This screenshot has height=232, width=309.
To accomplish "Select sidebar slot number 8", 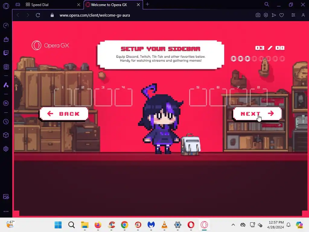I will pos(259,98).
